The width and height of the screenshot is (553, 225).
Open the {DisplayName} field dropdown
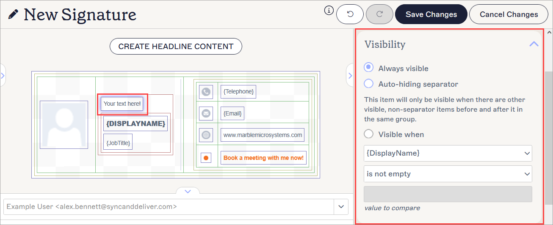(x=448, y=153)
